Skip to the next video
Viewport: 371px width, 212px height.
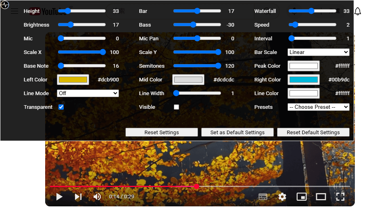[x=78, y=197]
